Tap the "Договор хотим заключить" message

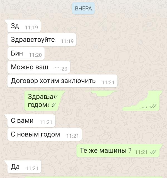(x=62, y=81)
